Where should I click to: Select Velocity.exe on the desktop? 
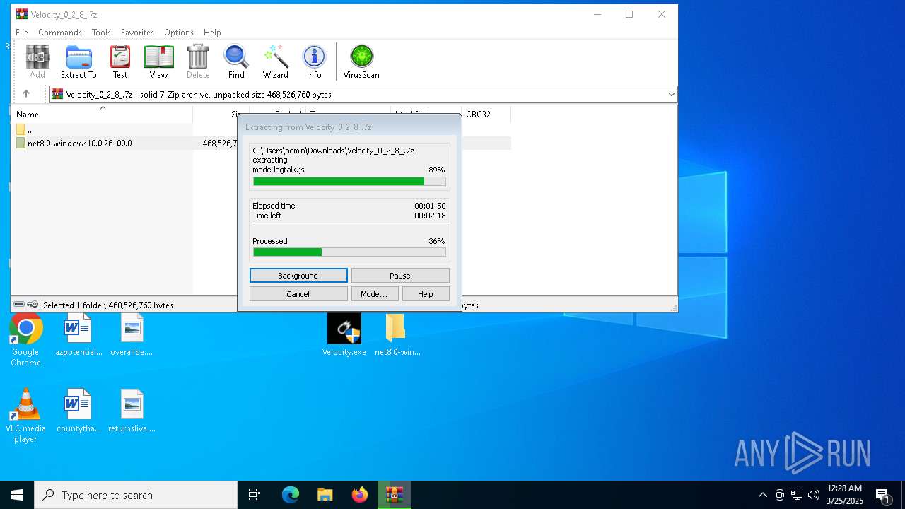pos(344,336)
